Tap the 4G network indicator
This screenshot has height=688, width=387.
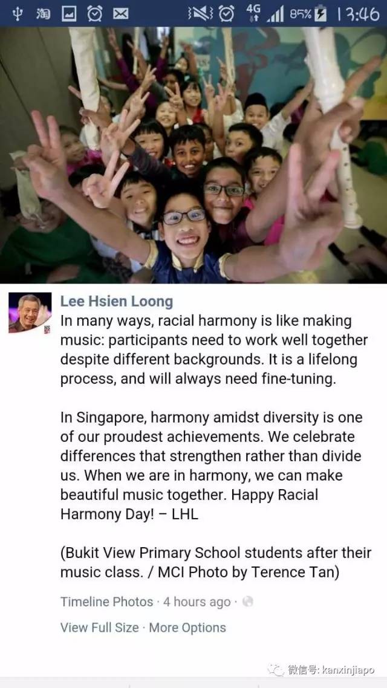(x=253, y=13)
